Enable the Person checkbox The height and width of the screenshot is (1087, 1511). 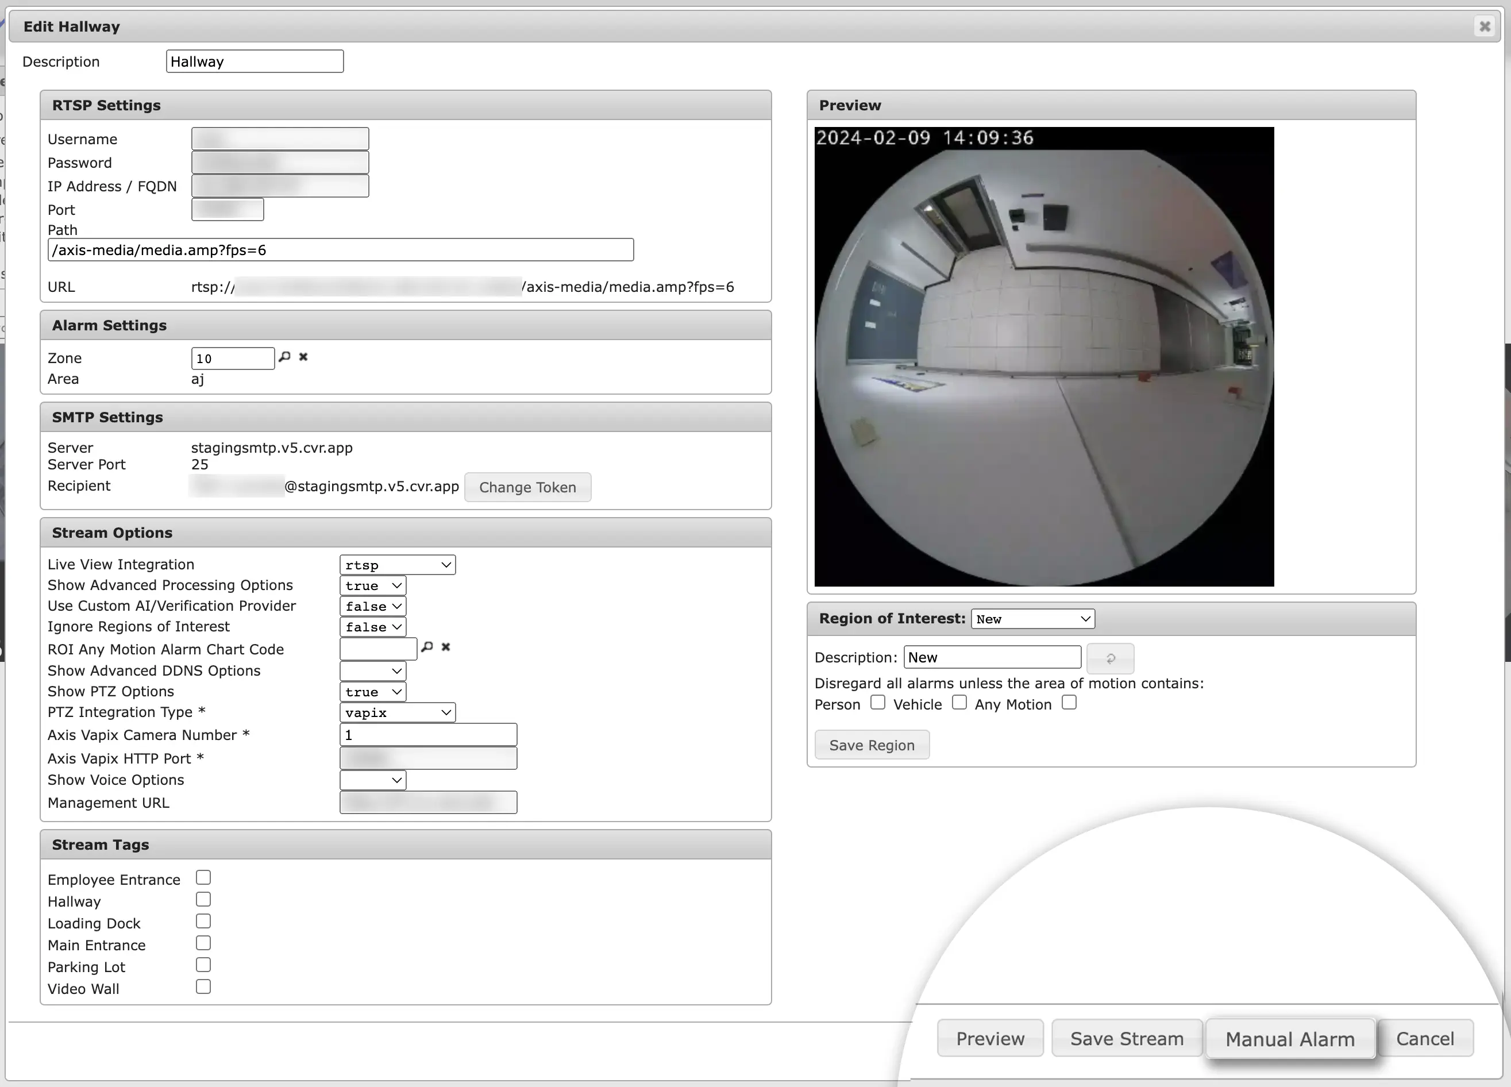(877, 703)
